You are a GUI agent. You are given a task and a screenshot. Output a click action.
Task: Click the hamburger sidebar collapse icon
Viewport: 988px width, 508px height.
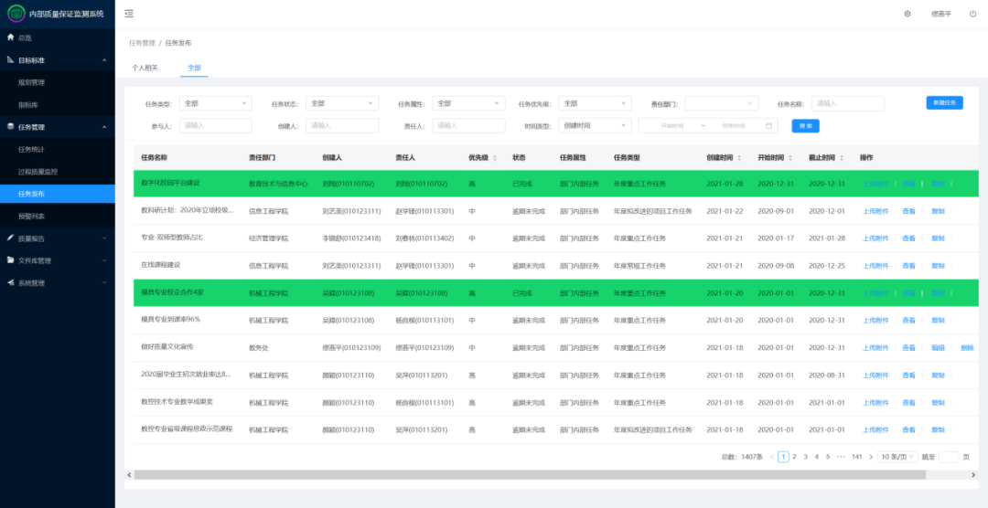129,14
